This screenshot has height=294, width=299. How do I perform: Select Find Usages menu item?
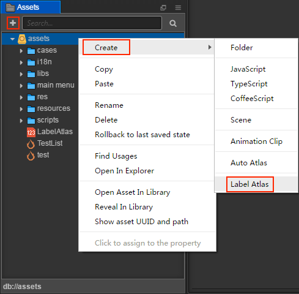[146, 156]
